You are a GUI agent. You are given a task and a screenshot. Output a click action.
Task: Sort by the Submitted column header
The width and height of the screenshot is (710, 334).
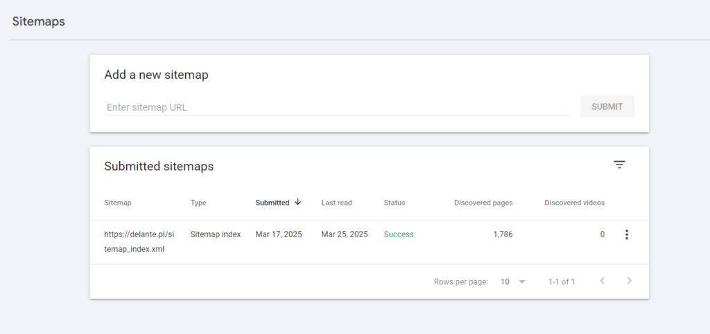click(272, 203)
